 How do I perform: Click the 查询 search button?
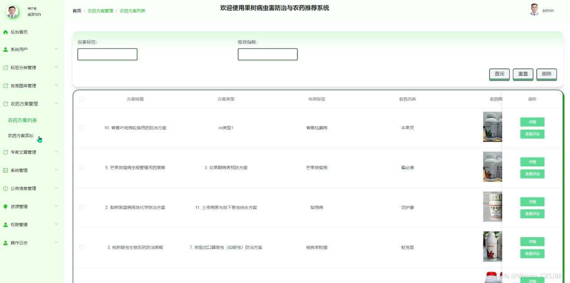tap(500, 74)
